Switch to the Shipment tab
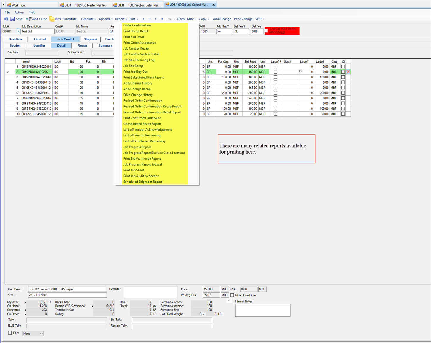Image resolution: width=431 pixels, height=343 pixels. pos(91,39)
